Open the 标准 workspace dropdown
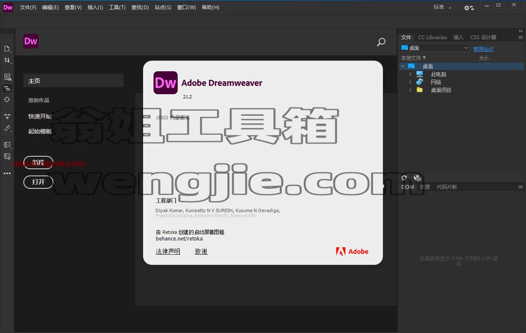The height and width of the screenshot is (333, 526). [442, 7]
